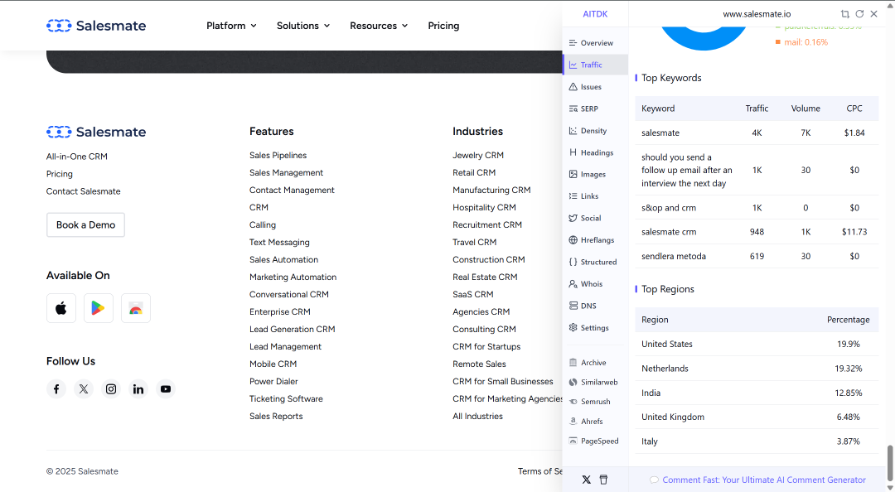Click the 'salesmate crm' keyword row

coord(757,232)
